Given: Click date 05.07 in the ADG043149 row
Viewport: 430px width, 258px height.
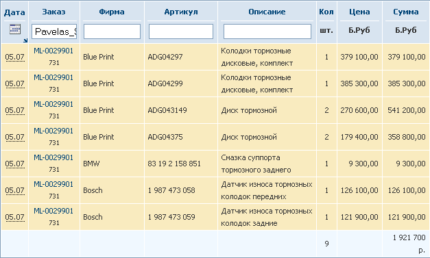Looking at the screenshot, I should coord(15,110).
